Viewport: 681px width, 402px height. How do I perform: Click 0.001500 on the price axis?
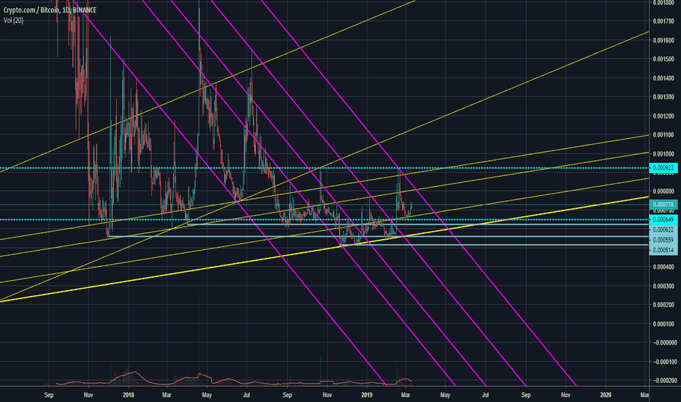(663, 59)
